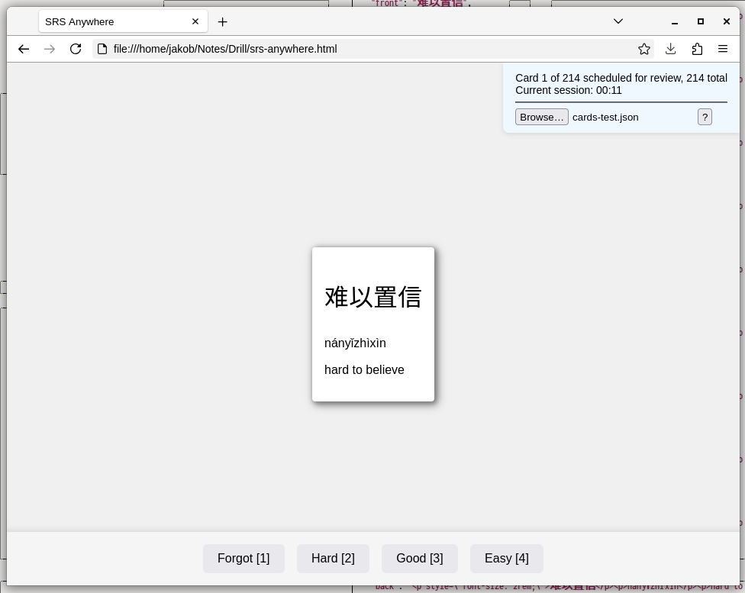
Task: Open Browse to load a different deck
Action: (x=542, y=117)
